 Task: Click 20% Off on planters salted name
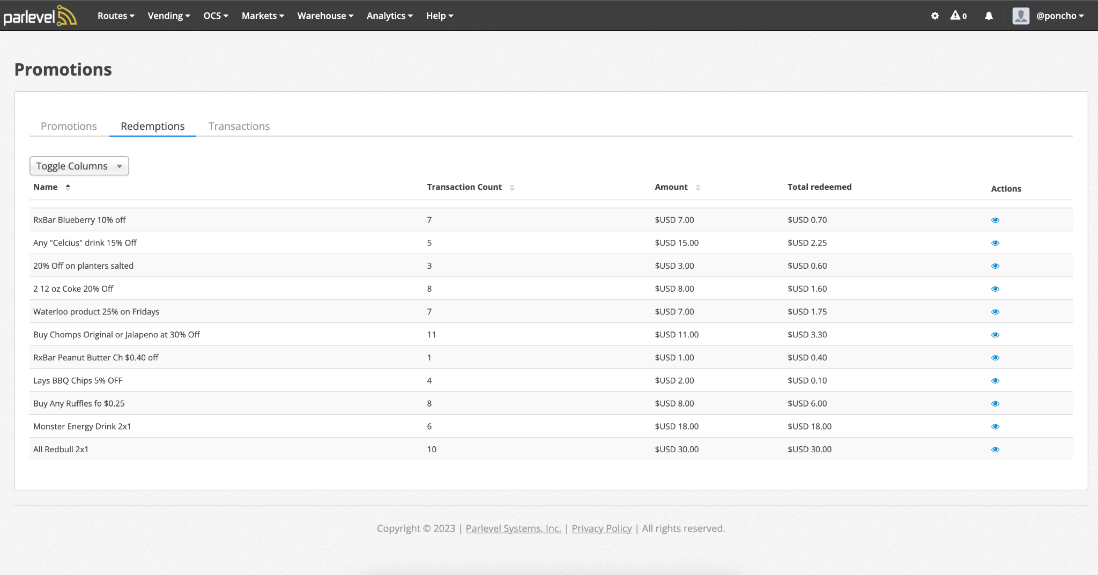pyautogui.click(x=83, y=266)
